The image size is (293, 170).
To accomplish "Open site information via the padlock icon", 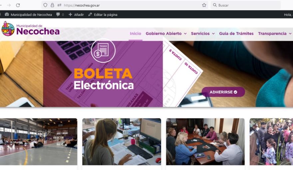I will [52, 5].
